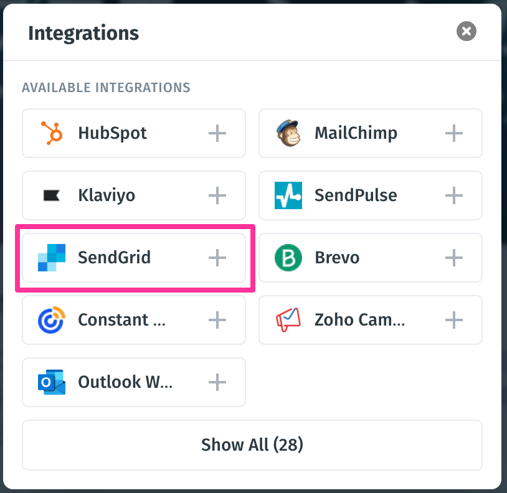Show all 28 available integrations
Viewport: 507px width, 493px height.
[x=252, y=444]
